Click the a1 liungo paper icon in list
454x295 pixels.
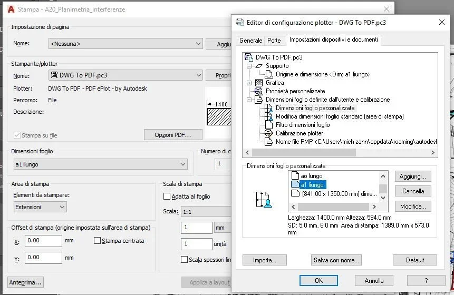[295, 184]
